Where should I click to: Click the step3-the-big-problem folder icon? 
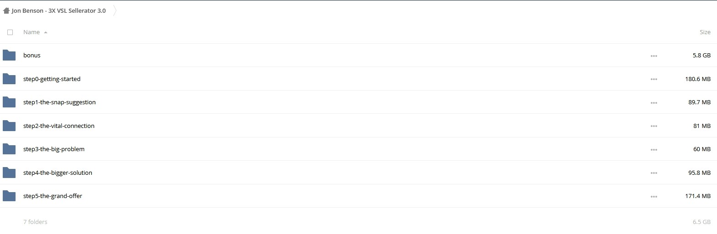pos(9,149)
